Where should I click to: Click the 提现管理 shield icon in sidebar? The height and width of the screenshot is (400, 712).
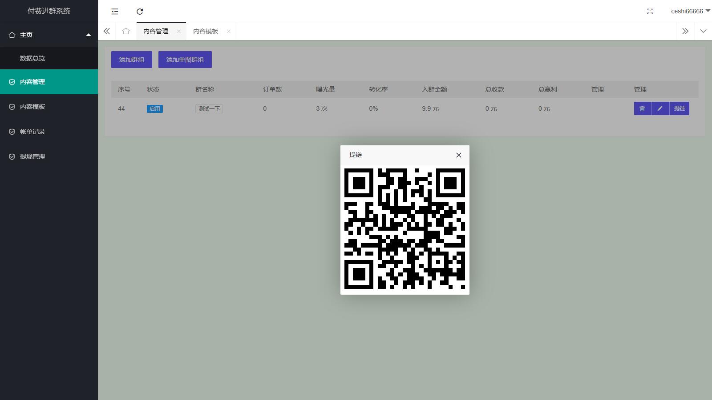[x=12, y=156]
